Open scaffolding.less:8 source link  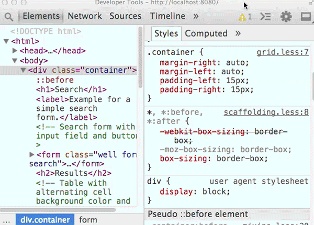(x=266, y=113)
